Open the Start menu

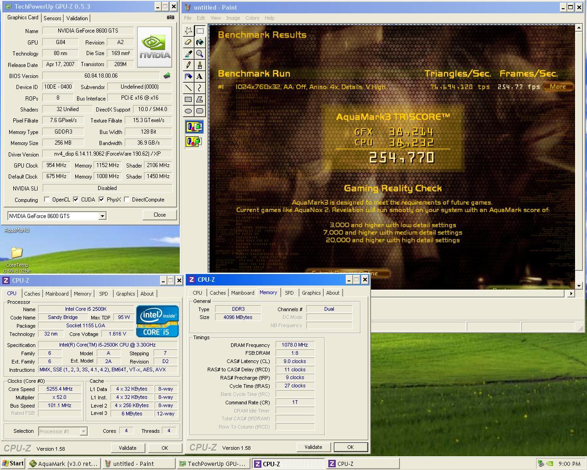pyautogui.click(x=13, y=464)
